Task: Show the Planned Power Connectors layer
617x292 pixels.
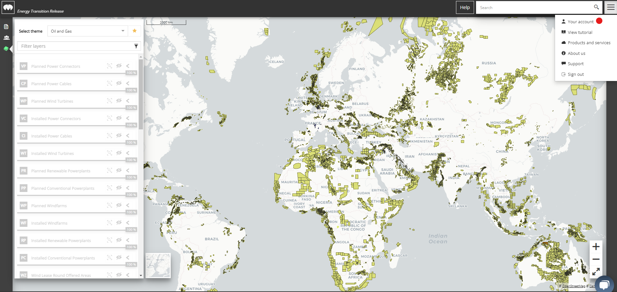Action: [x=119, y=66]
